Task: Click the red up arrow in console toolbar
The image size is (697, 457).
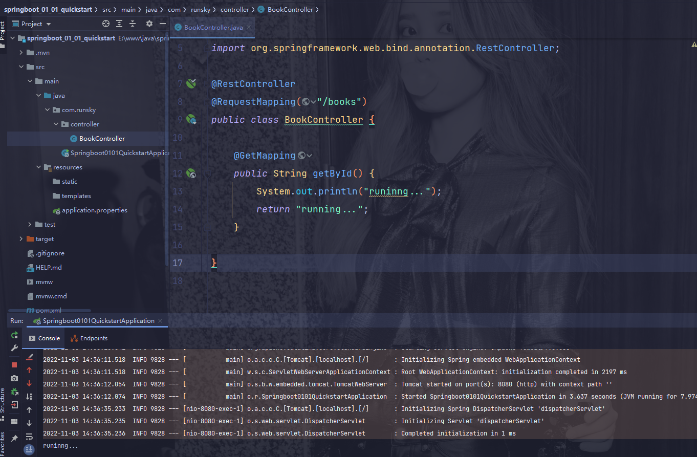Action: click(29, 370)
